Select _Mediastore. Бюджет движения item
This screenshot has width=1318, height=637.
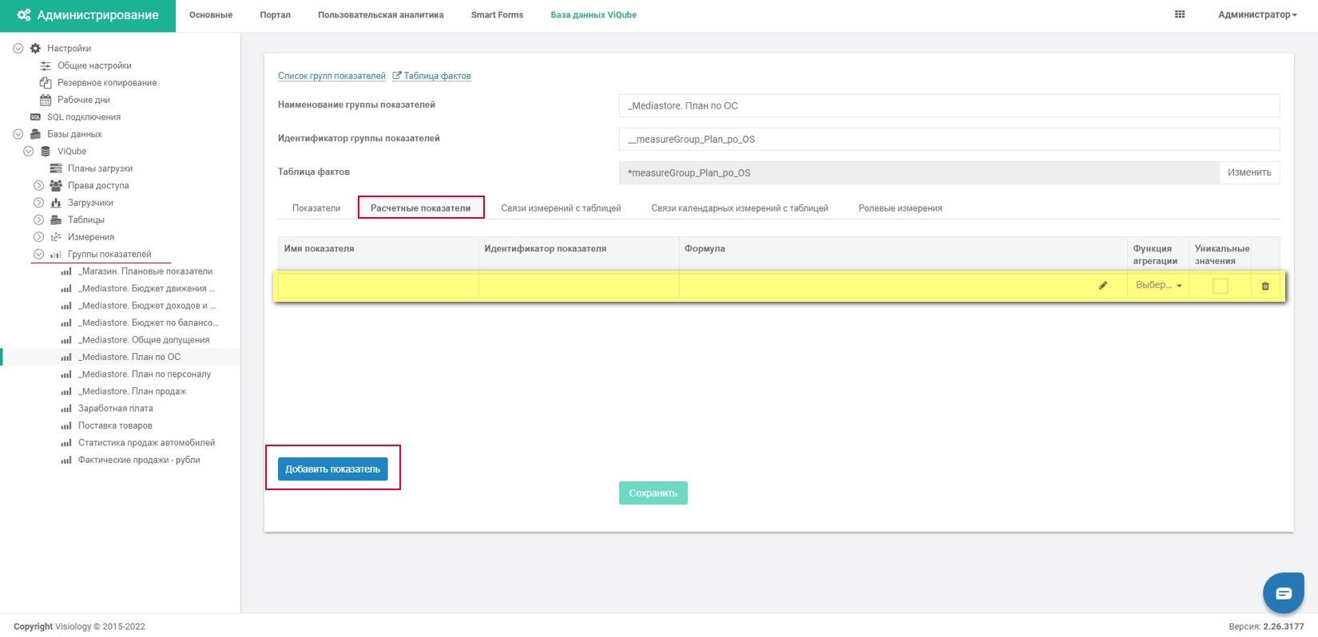pyautogui.click(x=146, y=288)
